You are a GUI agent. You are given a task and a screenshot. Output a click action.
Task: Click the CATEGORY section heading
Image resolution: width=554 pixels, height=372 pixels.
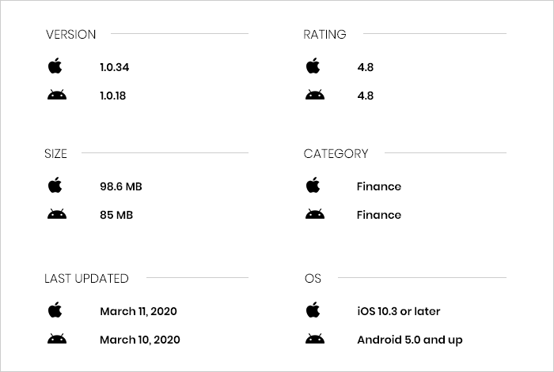tap(336, 153)
